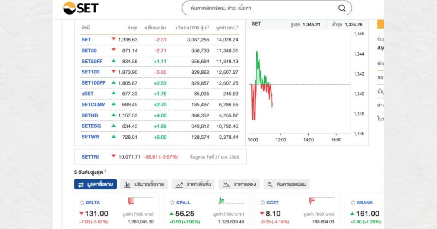The height and width of the screenshot is (229, 437).
Task: Click the search magnifier icon
Action: point(342,8)
